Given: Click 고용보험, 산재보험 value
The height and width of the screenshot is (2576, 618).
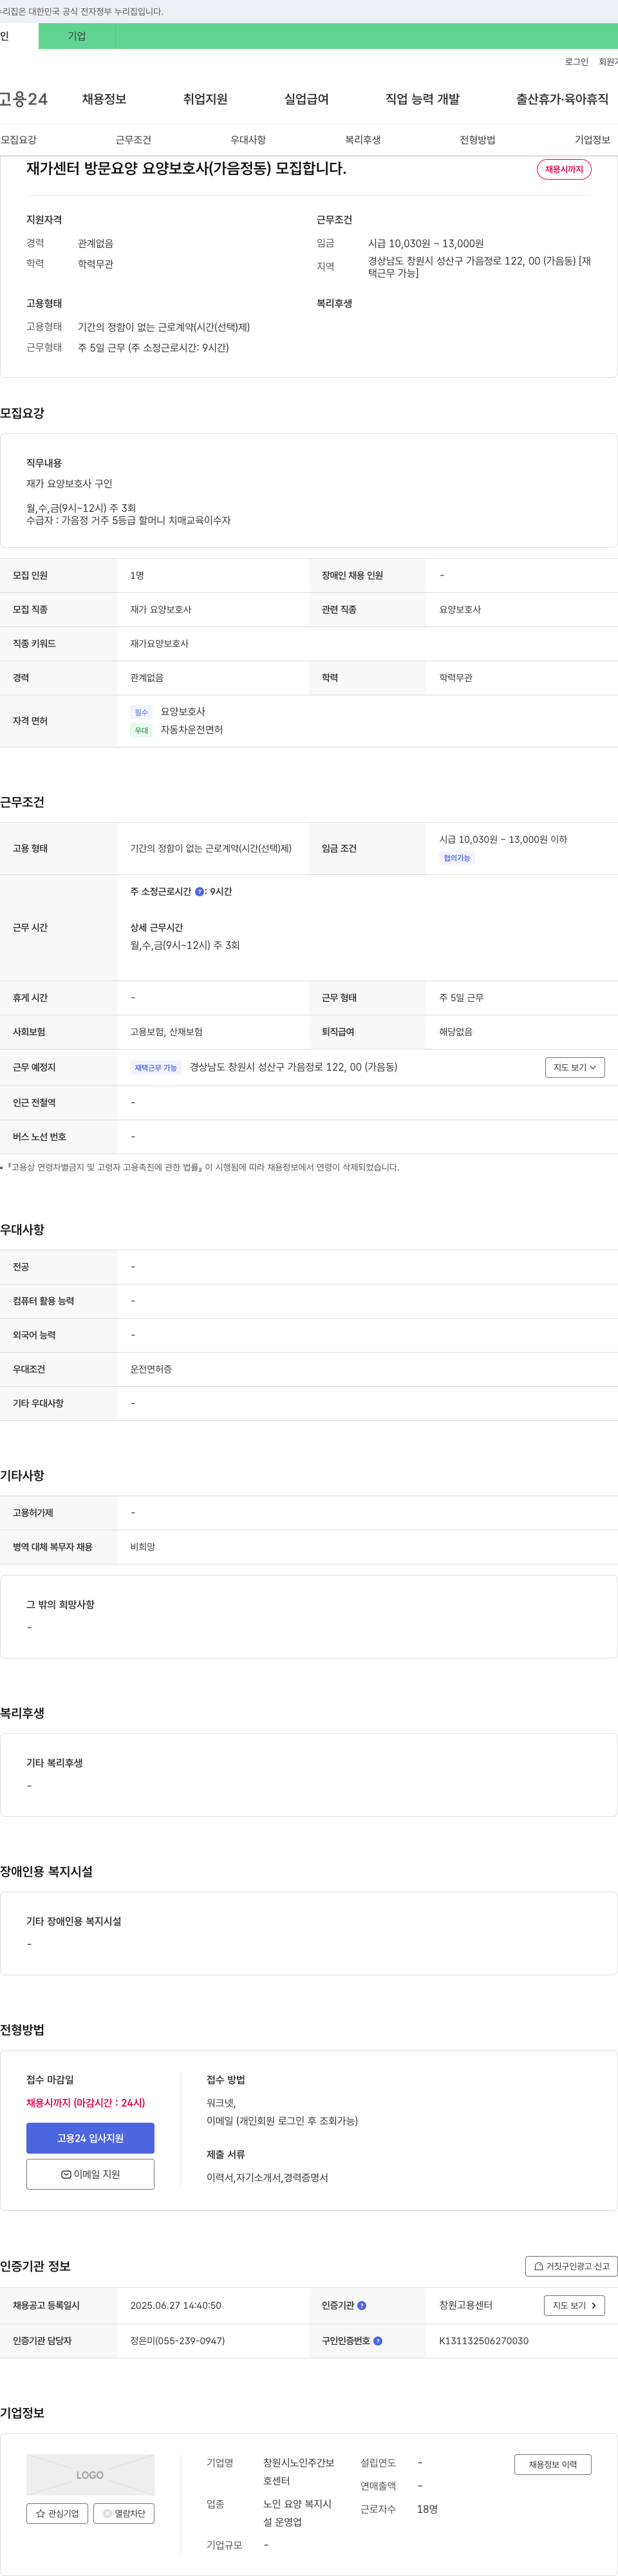Looking at the screenshot, I should pos(166,1032).
